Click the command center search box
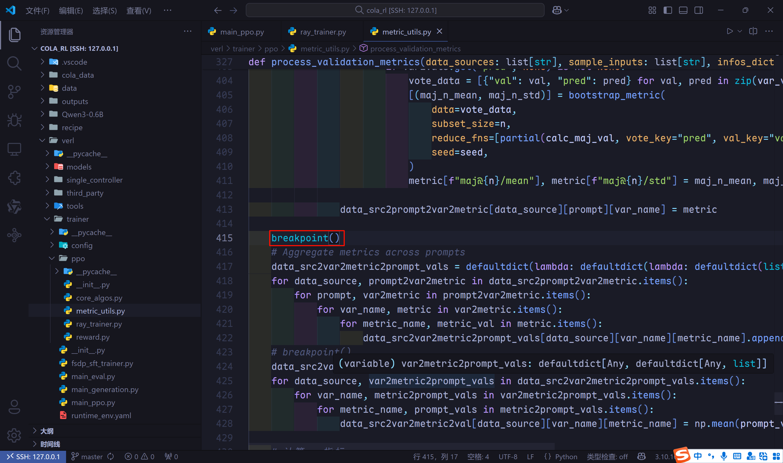The image size is (783, 463). click(x=395, y=10)
